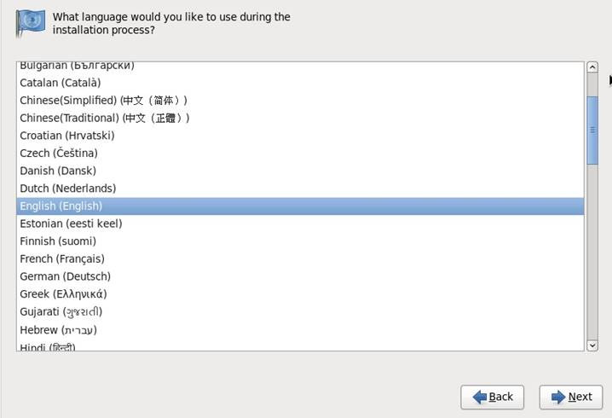Select French (Français) language

tap(62, 258)
